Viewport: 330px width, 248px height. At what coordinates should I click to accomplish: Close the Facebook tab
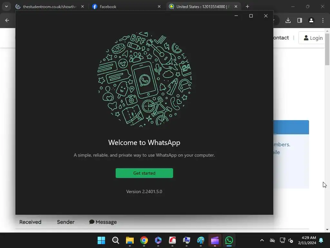159,6
